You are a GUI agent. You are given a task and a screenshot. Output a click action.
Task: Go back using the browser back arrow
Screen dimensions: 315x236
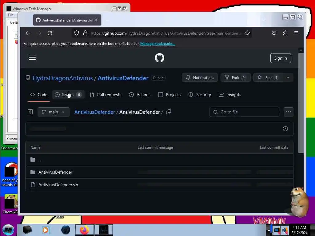pyautogui.click(x=27, y=33)
